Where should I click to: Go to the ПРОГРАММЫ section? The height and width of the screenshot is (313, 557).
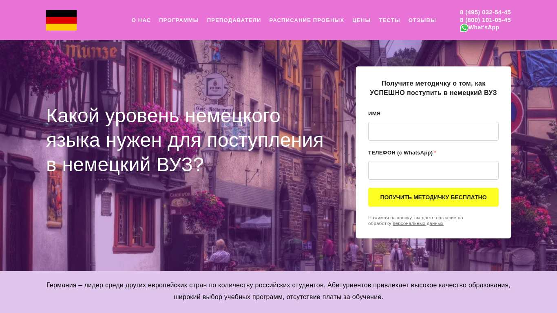click(x=179, y=20)
